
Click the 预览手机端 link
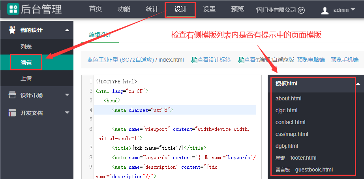point(344,60)
